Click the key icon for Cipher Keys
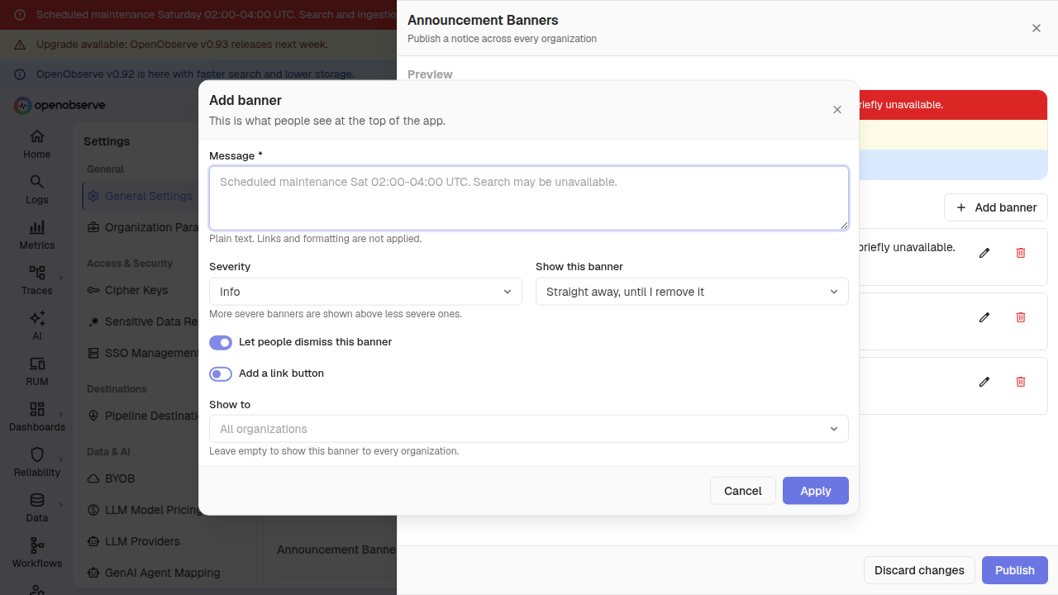The width and height of the screenshot is (1058, 595). tap(93, 290)
